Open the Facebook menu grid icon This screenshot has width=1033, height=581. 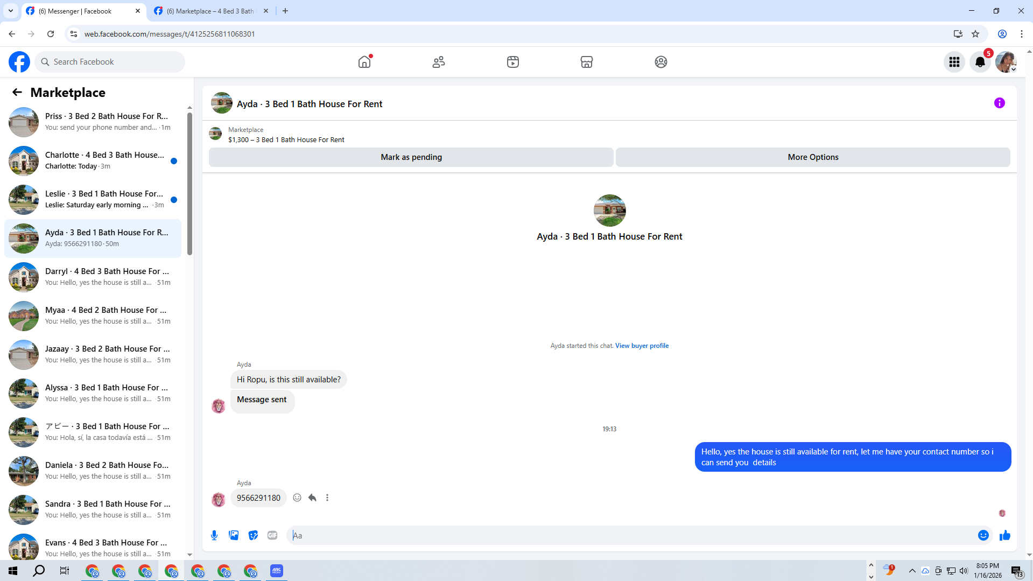point(954,62)
